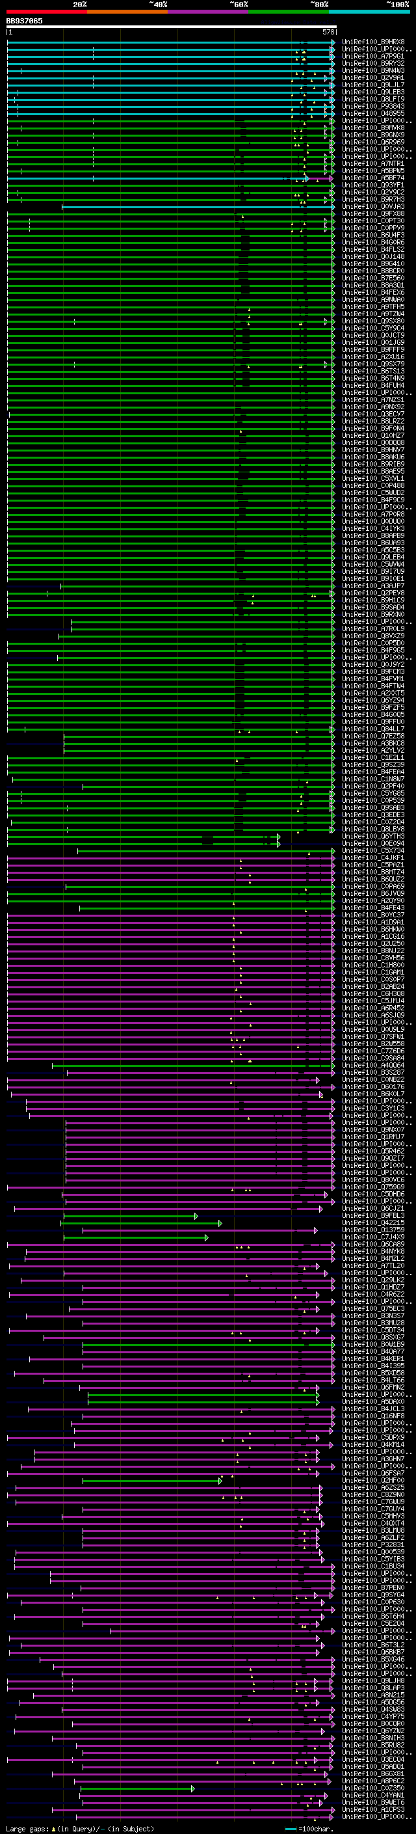Select the UniRef100_Q9FX88 label
Screen dimensions: 416x1834
[373, 213]
